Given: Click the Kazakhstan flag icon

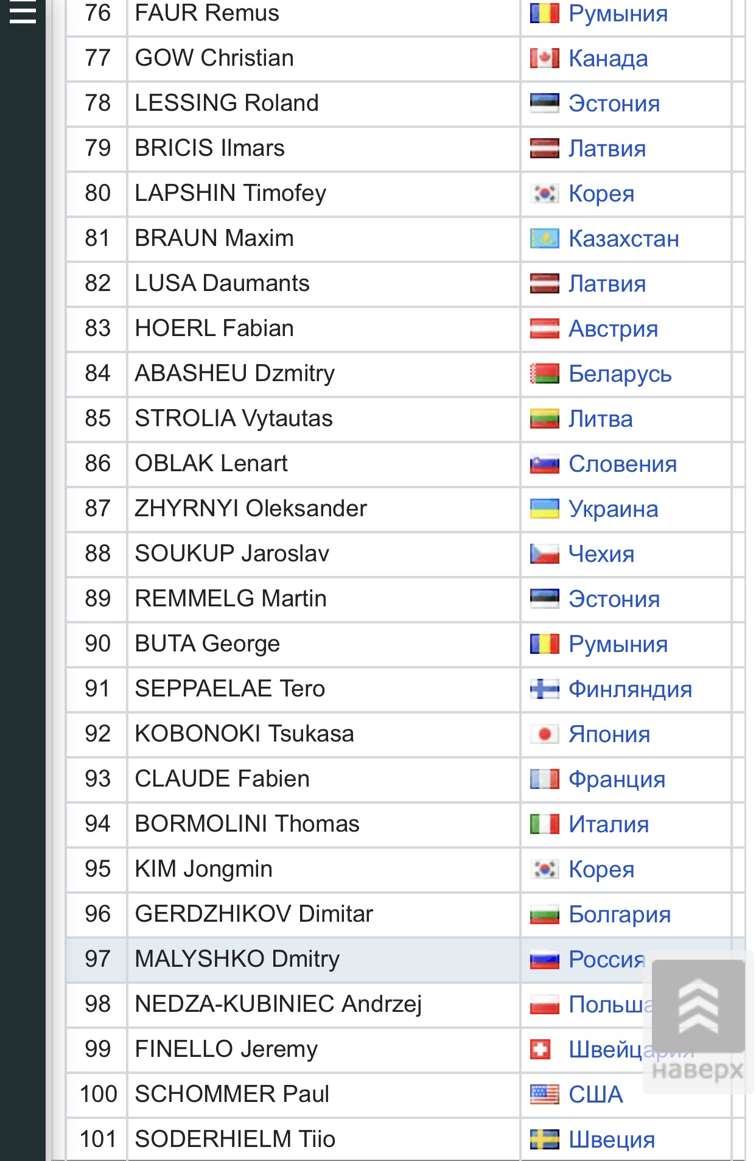Looking at the screenshot, I should coord(544,239).
